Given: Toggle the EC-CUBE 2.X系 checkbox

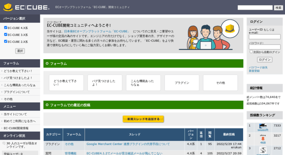Looking at the screenshot, I should [x=6, y=41].
